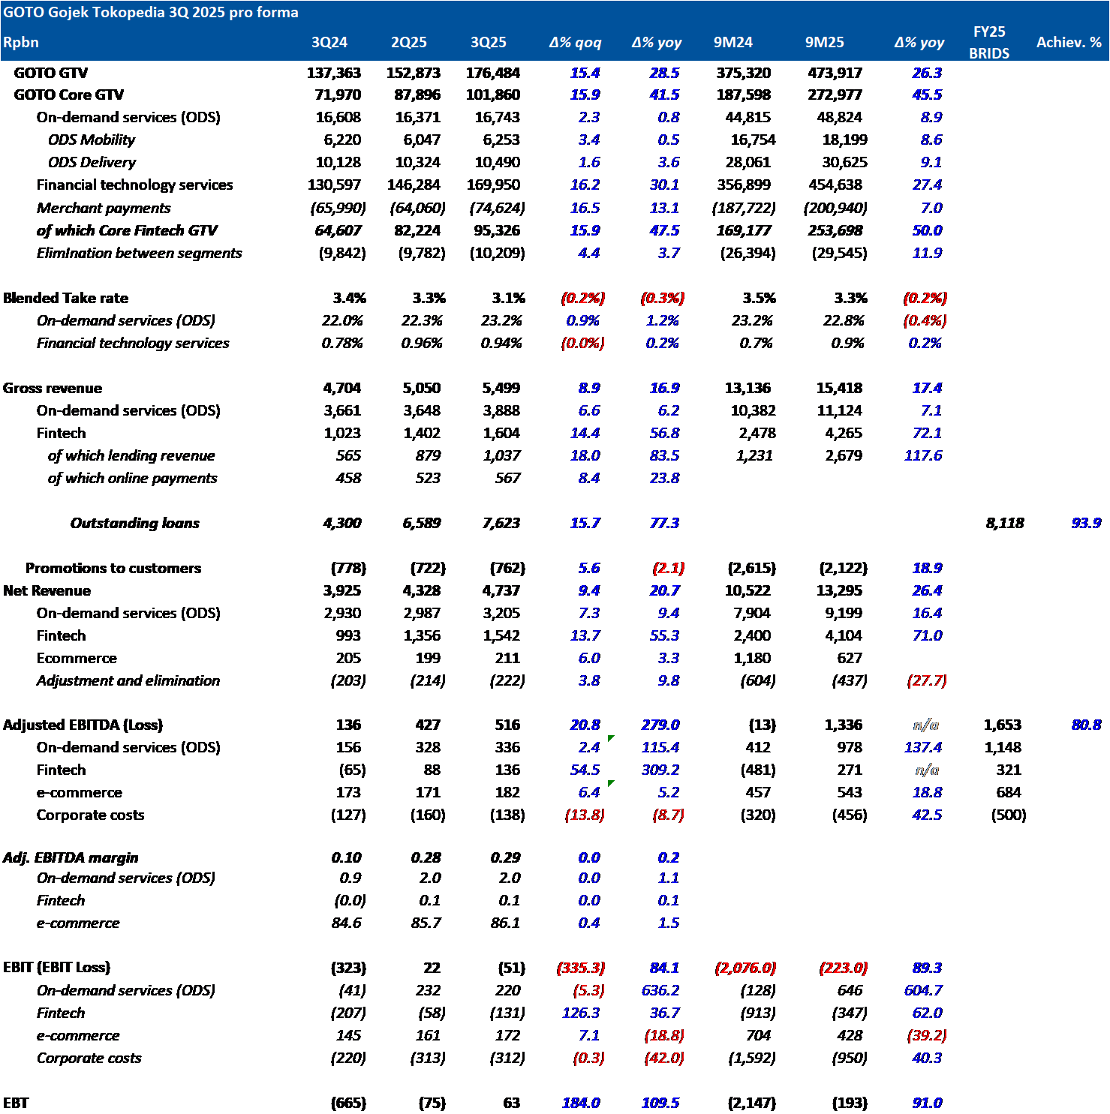
Task: Click the Δ% qoq column header
Action: pyautogui.click(x=575, y=42)
